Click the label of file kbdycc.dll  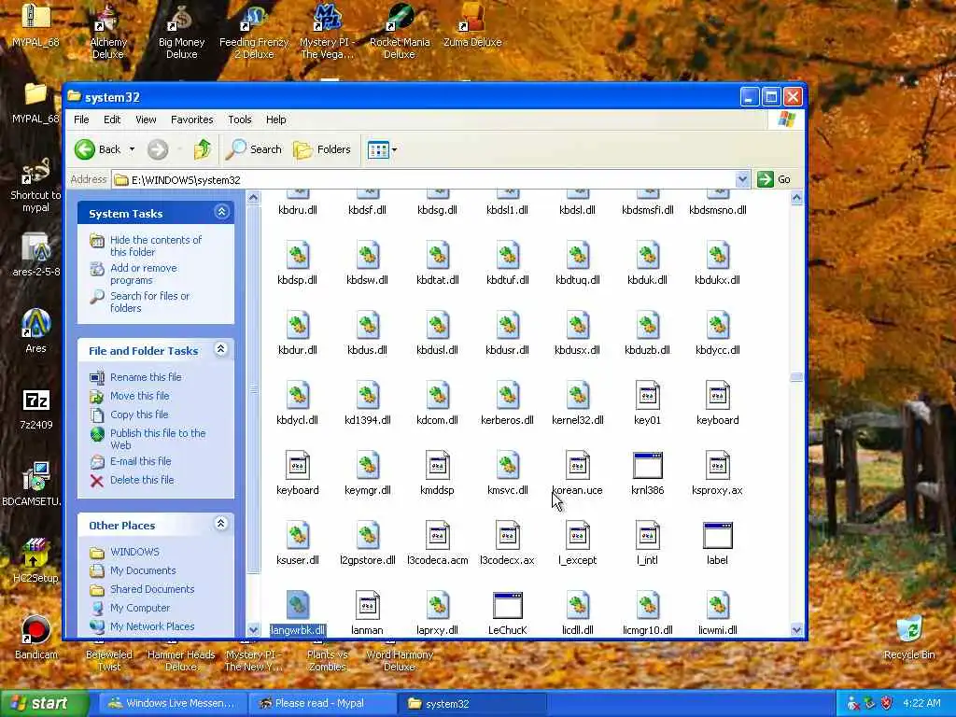pos(718,350)
